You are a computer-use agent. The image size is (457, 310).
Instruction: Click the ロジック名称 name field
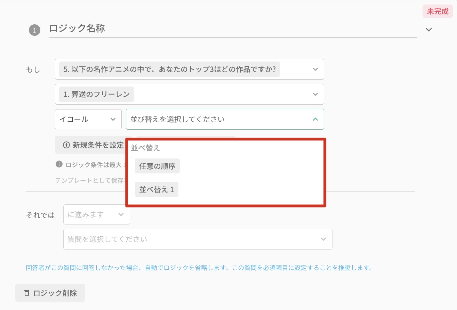tap(233, 29)
